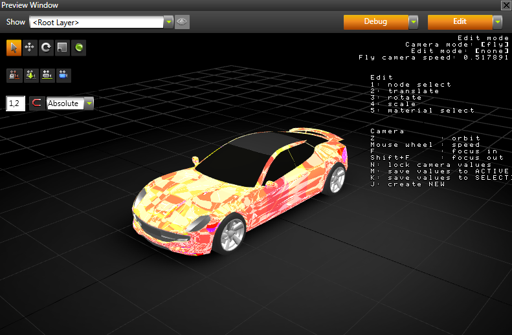Toggle layer visibility eye icon
512x335 pixels.
[x=182, y=22]
